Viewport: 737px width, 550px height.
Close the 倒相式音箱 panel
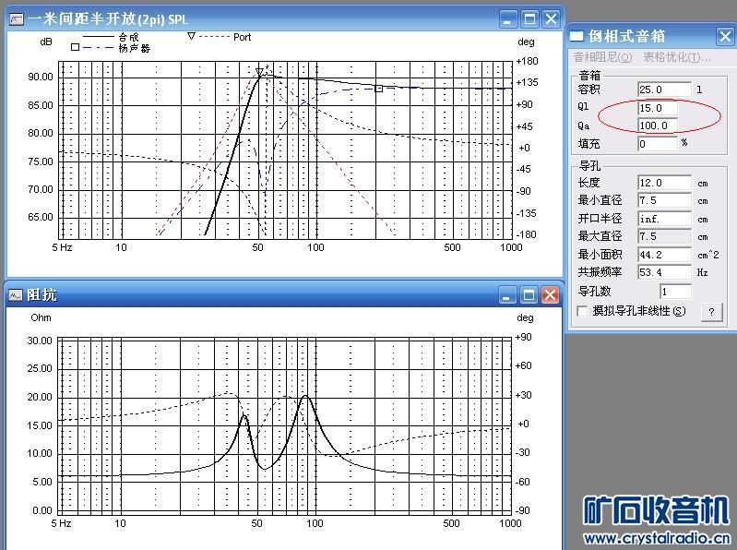[725, 36]
